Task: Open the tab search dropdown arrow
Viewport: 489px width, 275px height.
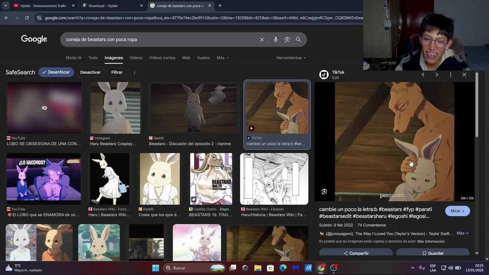Action: [x=5, y=5]
